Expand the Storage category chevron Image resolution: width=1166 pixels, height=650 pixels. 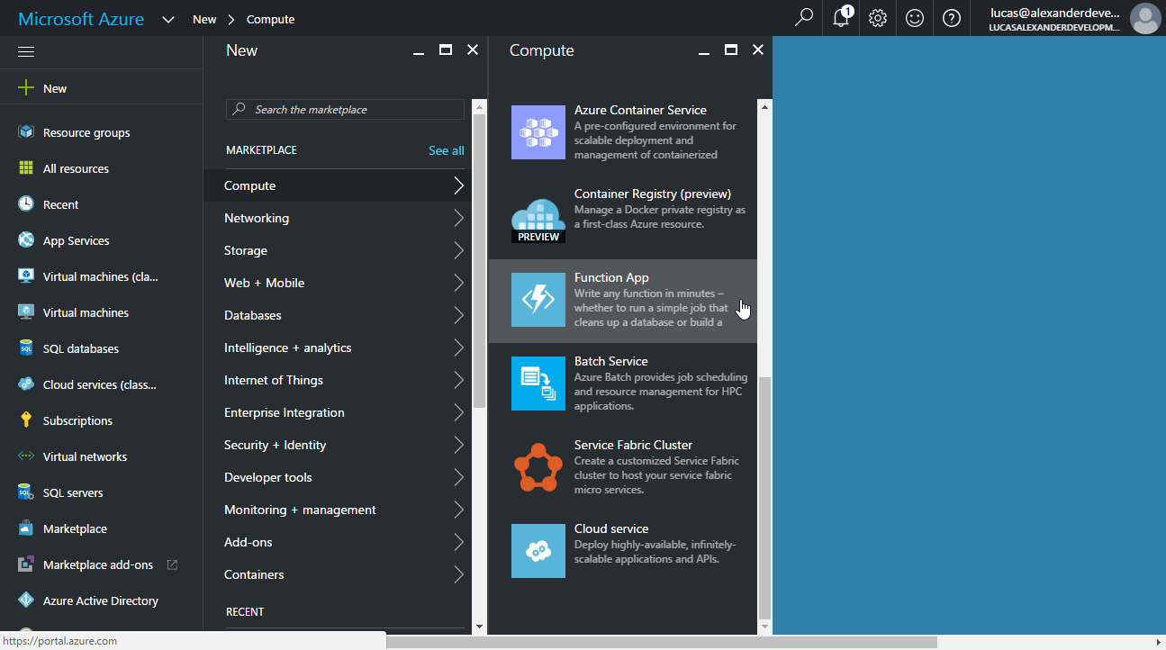tap(459, 250)
